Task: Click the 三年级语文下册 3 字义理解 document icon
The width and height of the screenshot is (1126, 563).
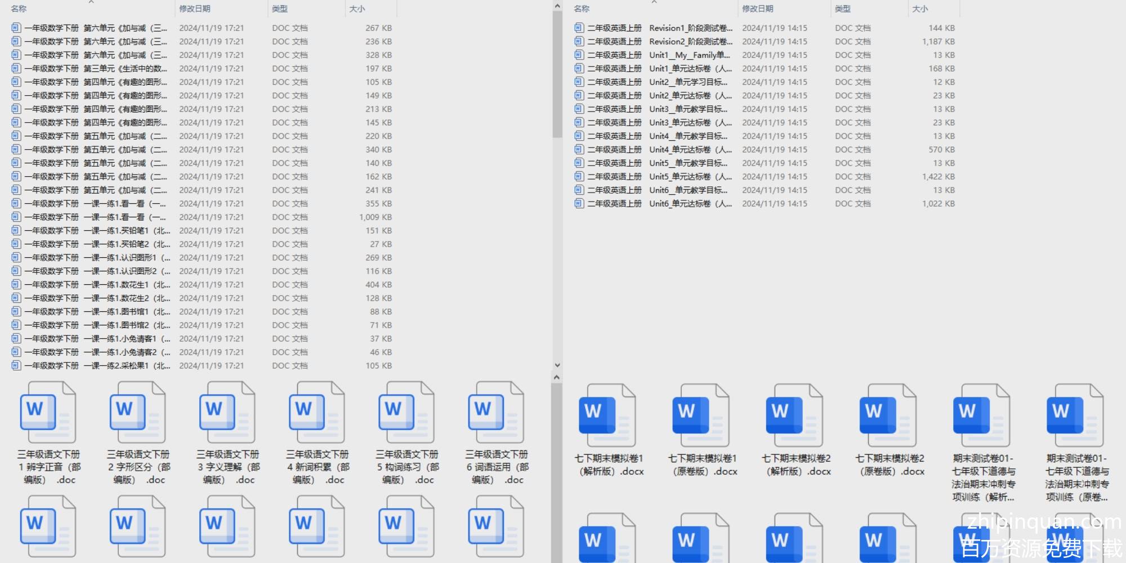Action: [227, 412]
